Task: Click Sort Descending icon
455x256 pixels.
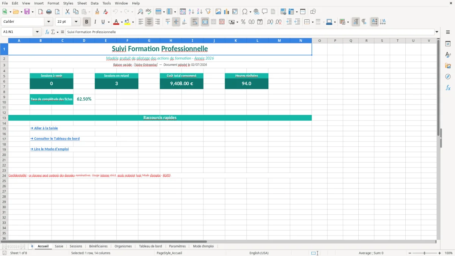Action: tap(200, 12)
